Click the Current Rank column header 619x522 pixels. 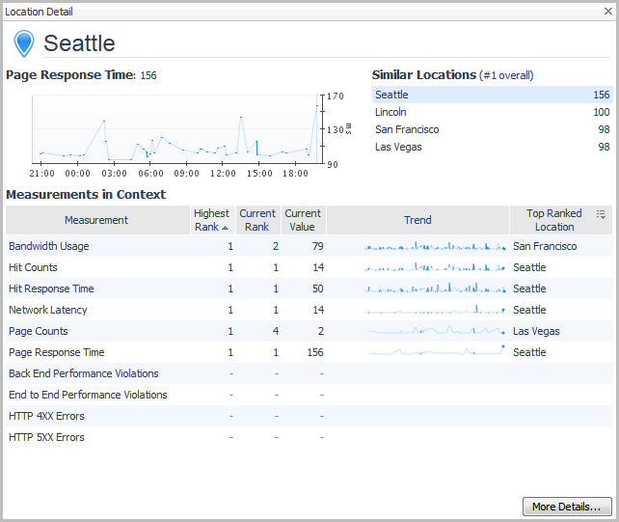click(x=257, y=220)
